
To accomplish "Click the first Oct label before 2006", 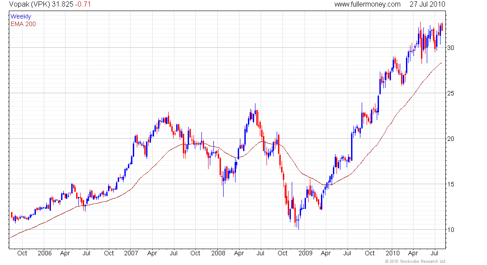I will point(22,253).
